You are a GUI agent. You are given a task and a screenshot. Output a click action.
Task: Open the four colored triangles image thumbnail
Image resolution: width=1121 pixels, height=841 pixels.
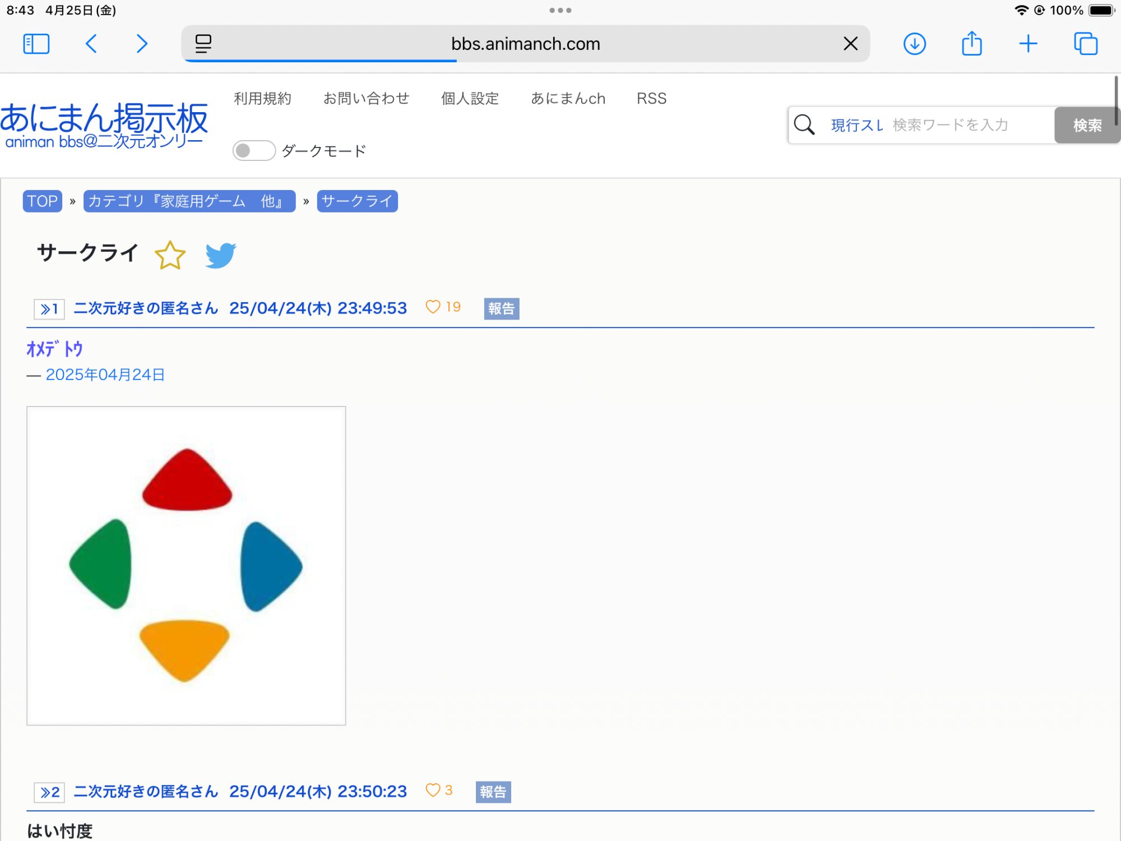[186, 565]
